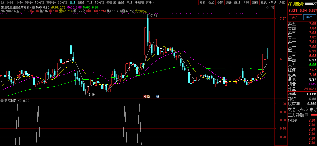Click the 火力发电 sector link
317x146 pixels.
pos(141,11)
